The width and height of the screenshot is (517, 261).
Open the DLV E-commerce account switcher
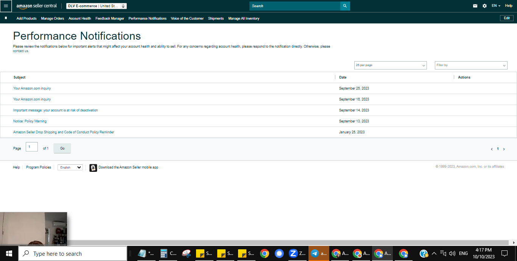point(97,6)
